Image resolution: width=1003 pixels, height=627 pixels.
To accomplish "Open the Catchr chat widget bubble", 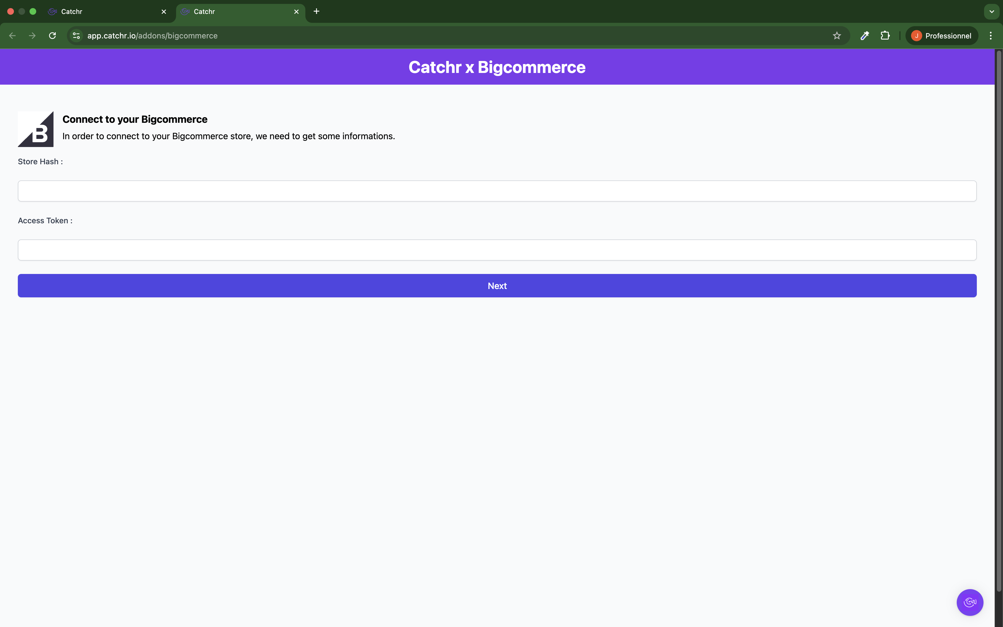I will 970,602.
